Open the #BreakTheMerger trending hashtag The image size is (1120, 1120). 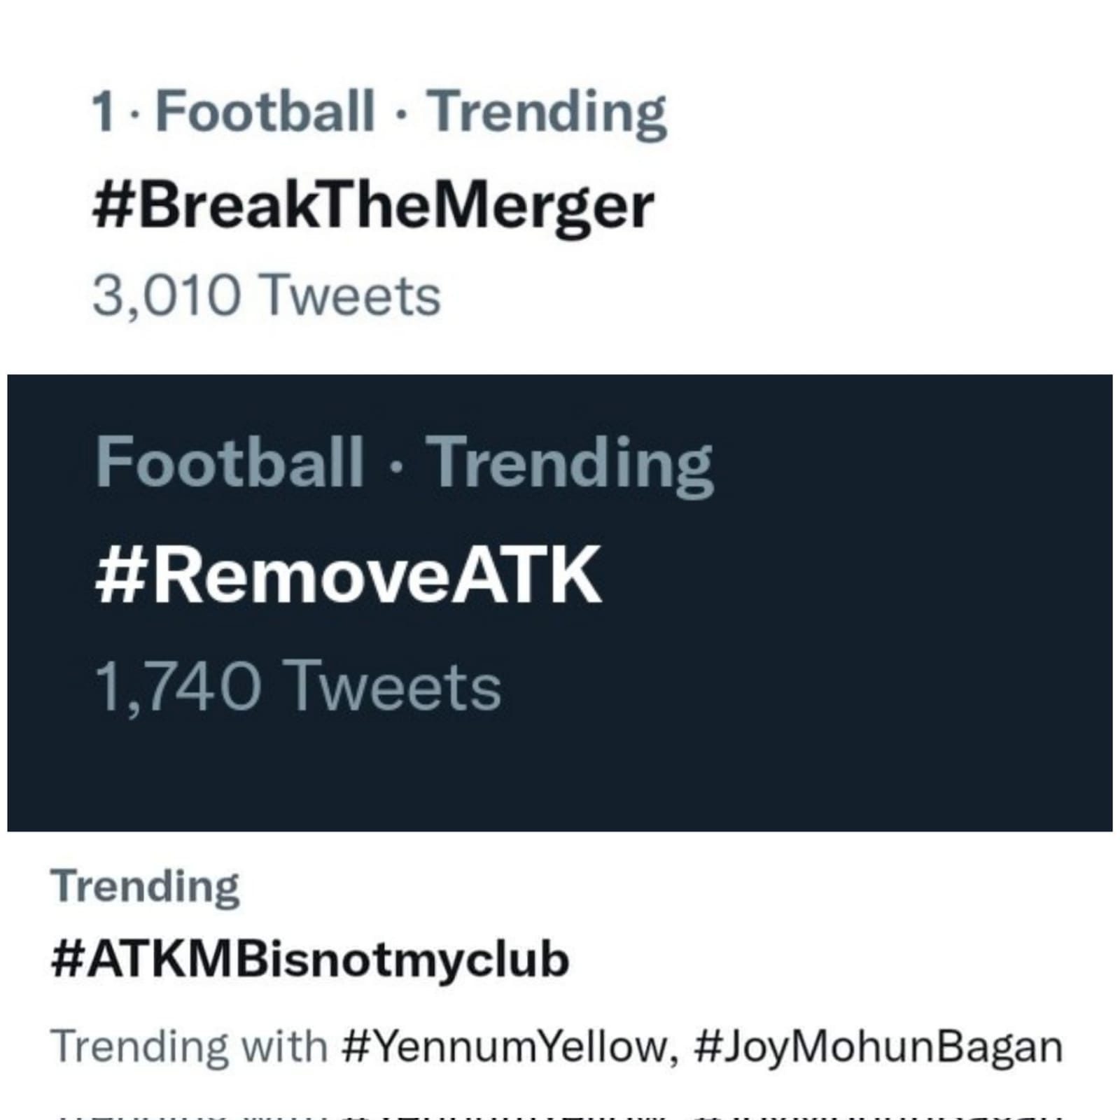[x=373, y=208]
